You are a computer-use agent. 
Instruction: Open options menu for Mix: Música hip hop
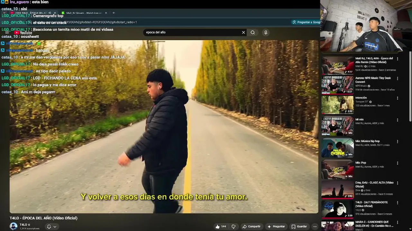click(x=398, y=141)
